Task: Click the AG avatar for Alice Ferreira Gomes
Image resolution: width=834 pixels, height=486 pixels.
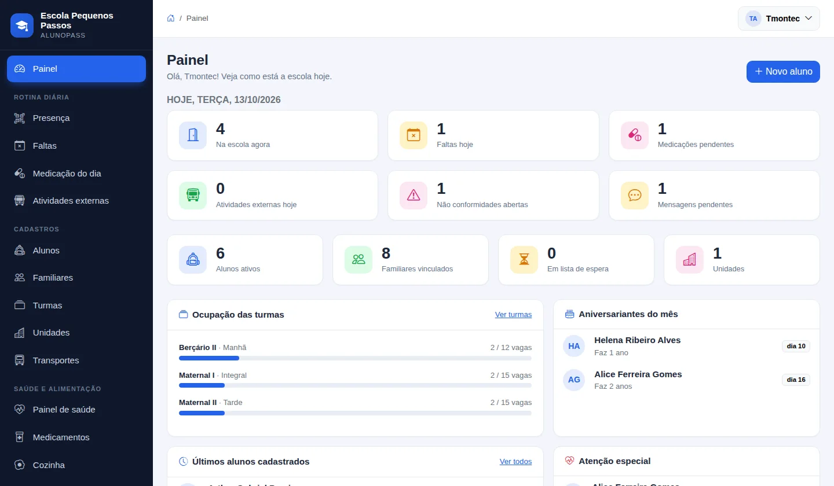Action: click(x=574, y=380)
